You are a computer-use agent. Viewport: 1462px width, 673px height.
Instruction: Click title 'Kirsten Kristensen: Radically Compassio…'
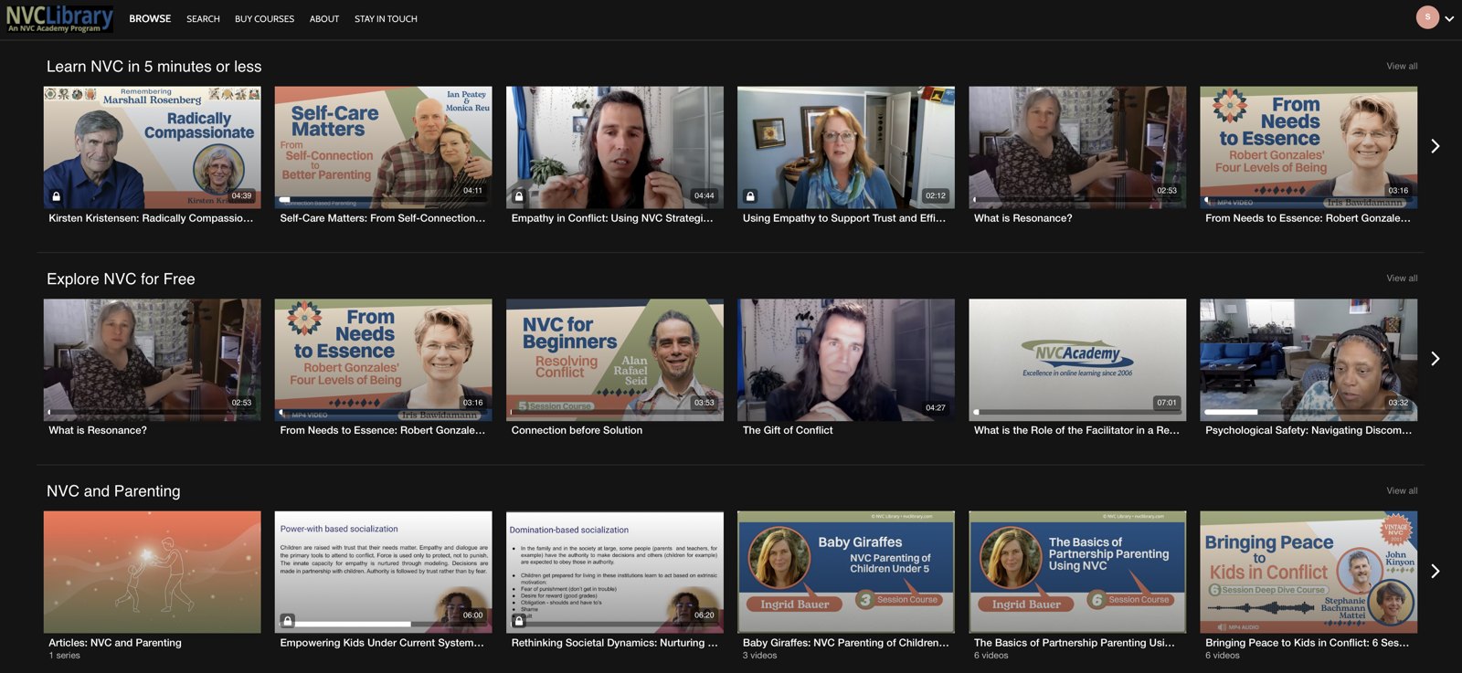coord(151,218)
